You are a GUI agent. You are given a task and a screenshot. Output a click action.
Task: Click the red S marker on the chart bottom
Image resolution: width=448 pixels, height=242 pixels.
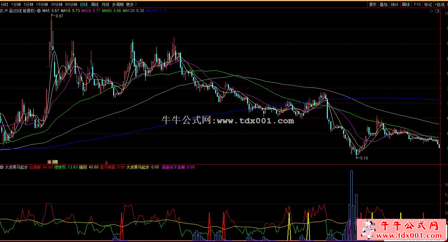(x=107, y=162)
